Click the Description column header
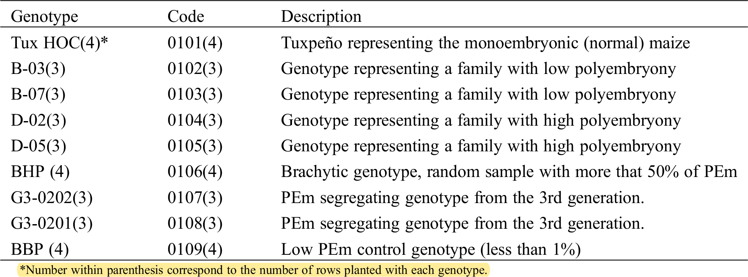 coord(321,16)
